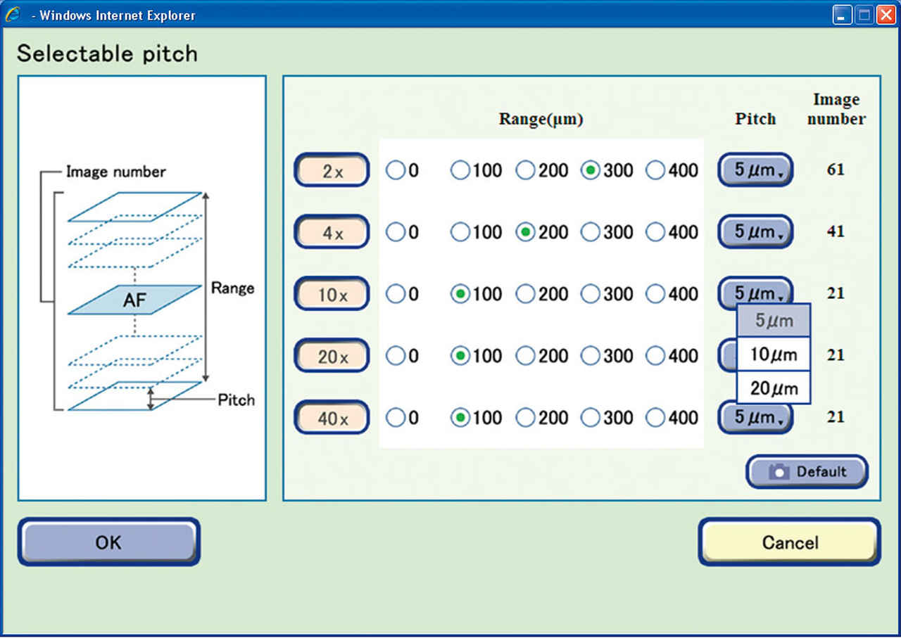
Task: Select range 300 for 20x objective
Action: click(591, 356)
